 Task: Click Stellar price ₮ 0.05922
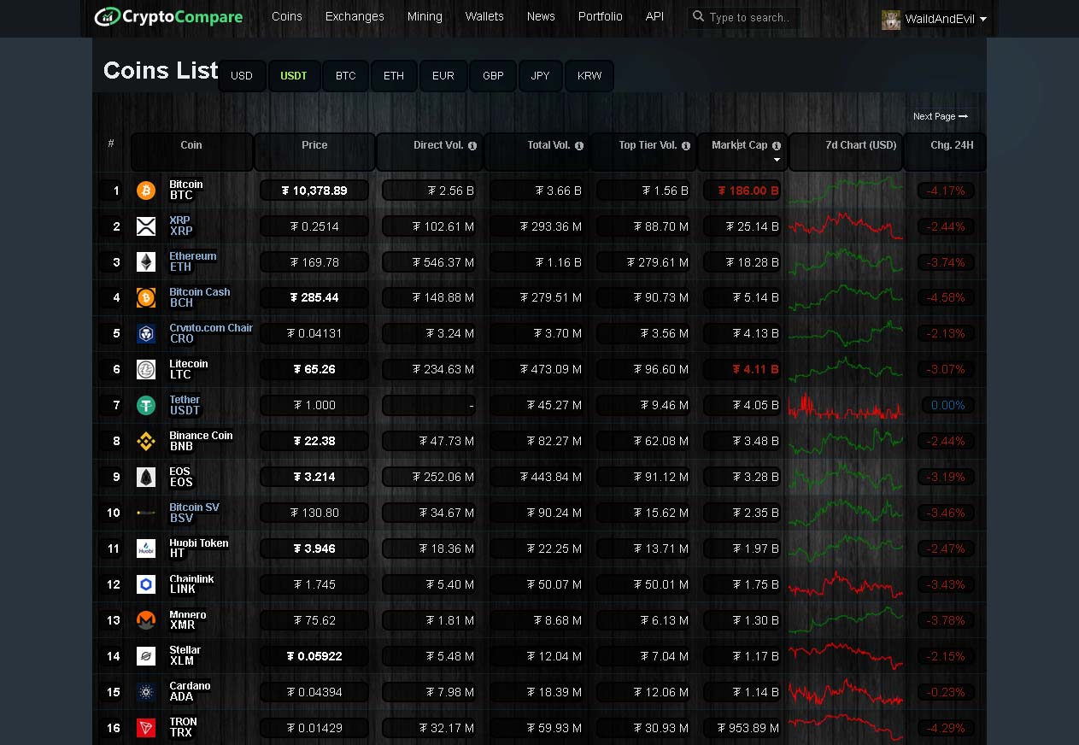point(314,656)
